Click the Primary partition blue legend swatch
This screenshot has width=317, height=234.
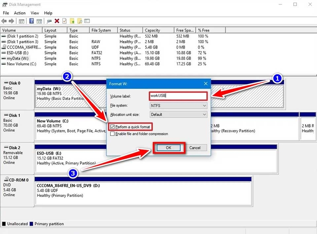point(31,224)
